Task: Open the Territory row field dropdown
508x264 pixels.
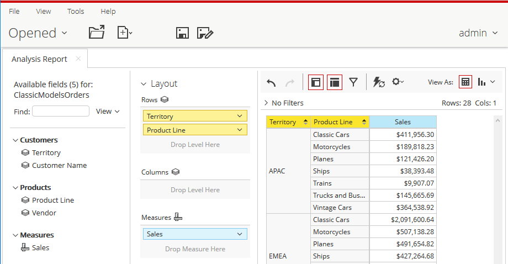Action: pyautogui.click(x=239, y=117)
